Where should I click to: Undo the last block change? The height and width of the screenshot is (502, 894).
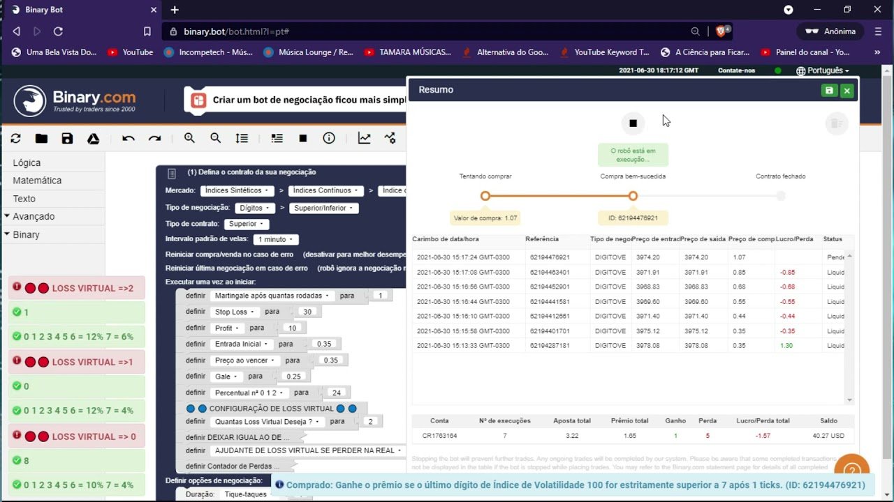[x=129, y=139]
